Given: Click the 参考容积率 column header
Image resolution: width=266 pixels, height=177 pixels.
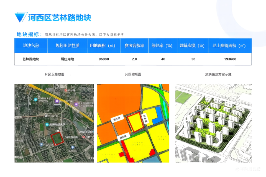Looking at the screenshot, I should (134, 45).
